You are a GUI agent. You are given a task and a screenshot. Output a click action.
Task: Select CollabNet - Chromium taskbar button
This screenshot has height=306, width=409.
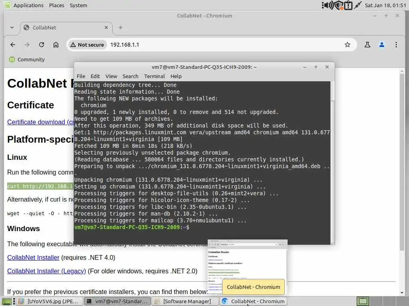(x=254, y=301)
